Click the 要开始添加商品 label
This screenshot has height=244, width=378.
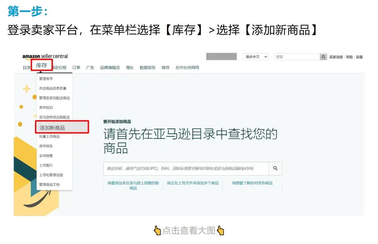(117, 122)
